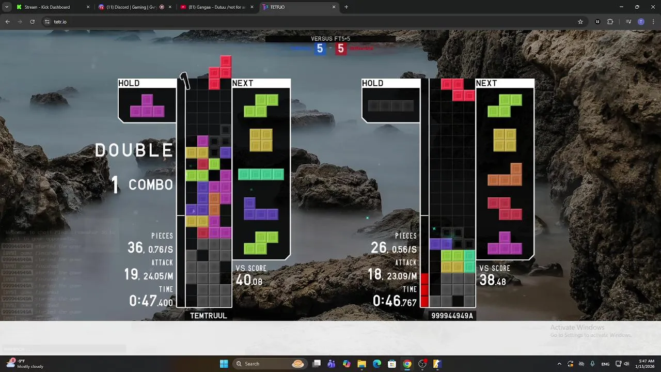This screenshot has width=661, height=372.
Task: Bookmark this page with the star icon
Action: pyautogui.click(x=580, y=22)
